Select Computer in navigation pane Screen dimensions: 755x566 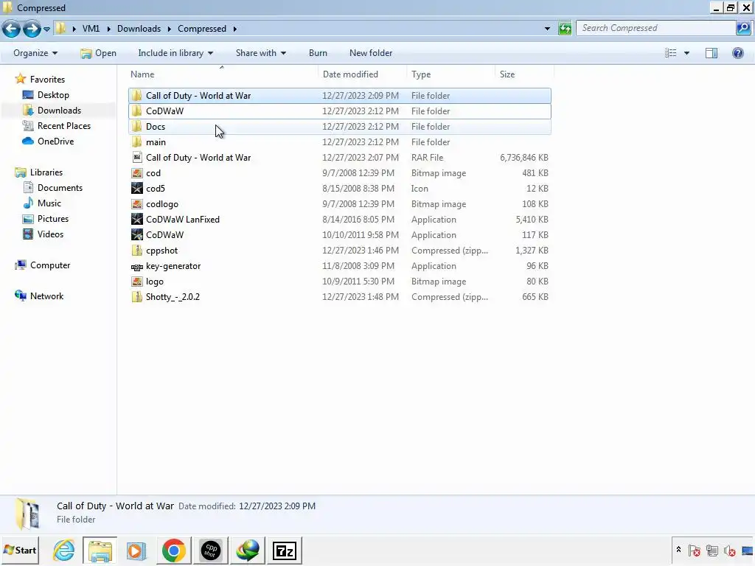click(50, 265)
